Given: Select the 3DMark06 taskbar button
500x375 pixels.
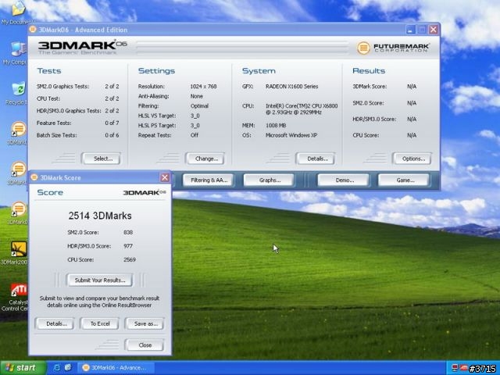Looking at the screenshot, I should coord(116,368).
